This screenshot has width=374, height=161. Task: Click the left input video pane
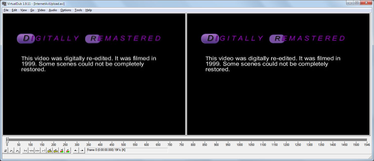coord(94,74)
